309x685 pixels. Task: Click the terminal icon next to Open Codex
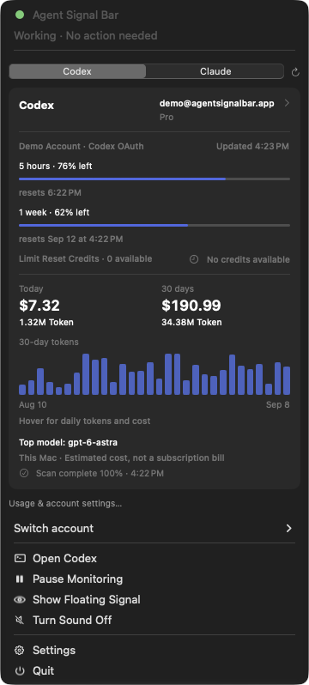(20, 558)
